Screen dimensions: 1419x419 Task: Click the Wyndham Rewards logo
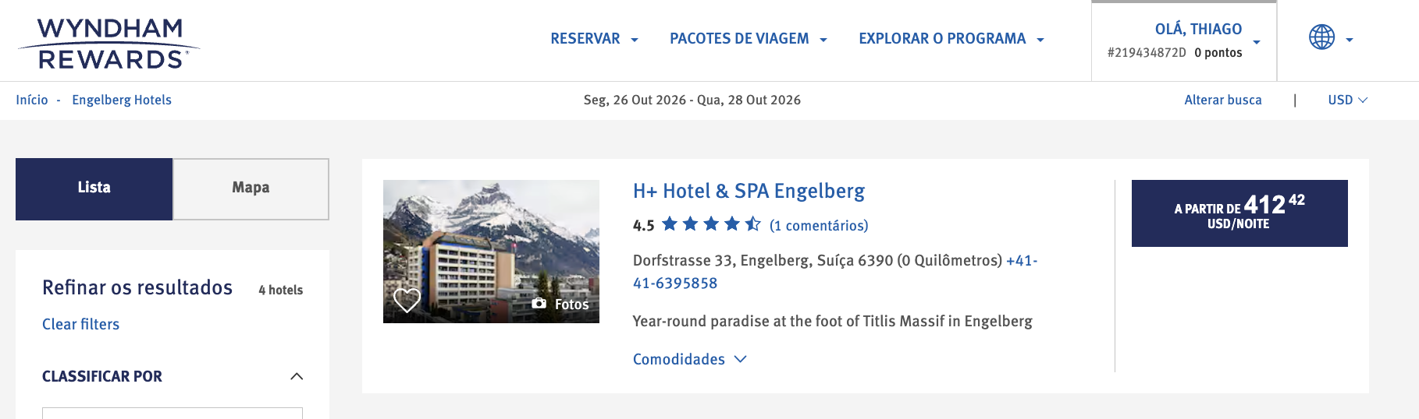point(108,44)
